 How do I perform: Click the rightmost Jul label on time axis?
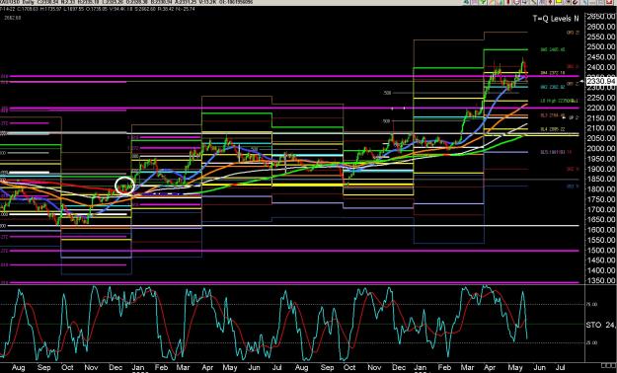(561, 368)
